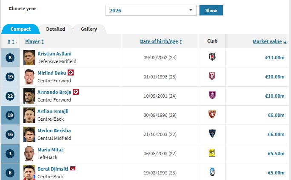Open Kristjan Asllani's player profile link
The width and height of the screenshot is (291, 180).
pyautogui.click(x=54, y=54)
